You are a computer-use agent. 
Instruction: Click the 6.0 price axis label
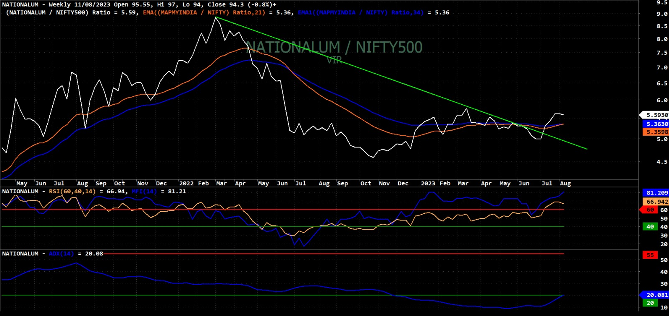[x=662, y=101]
